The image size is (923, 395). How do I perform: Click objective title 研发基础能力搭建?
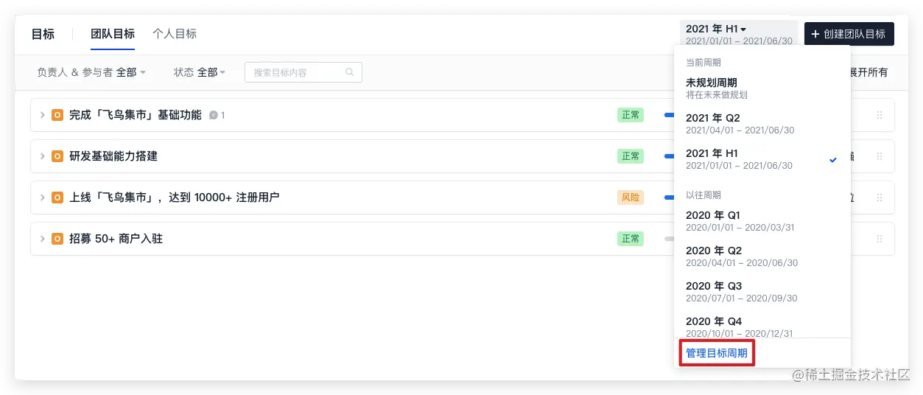point(113,156)
